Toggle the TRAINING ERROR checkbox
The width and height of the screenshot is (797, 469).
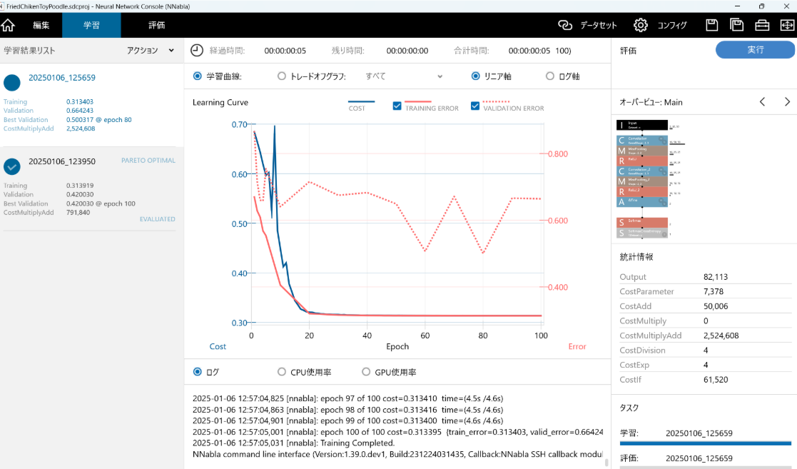397,106
